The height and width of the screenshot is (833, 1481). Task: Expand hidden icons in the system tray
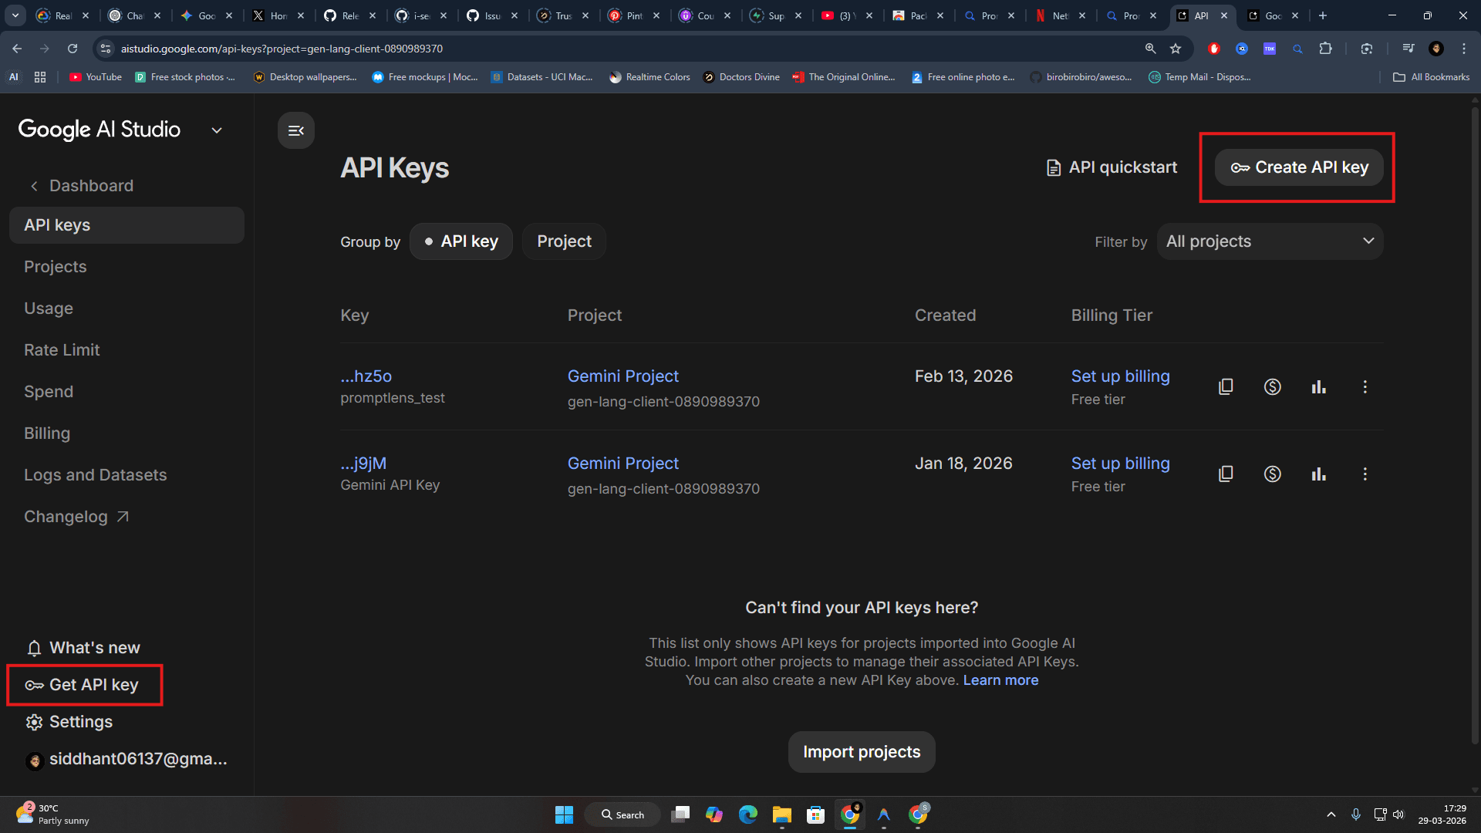point(1331,814)
